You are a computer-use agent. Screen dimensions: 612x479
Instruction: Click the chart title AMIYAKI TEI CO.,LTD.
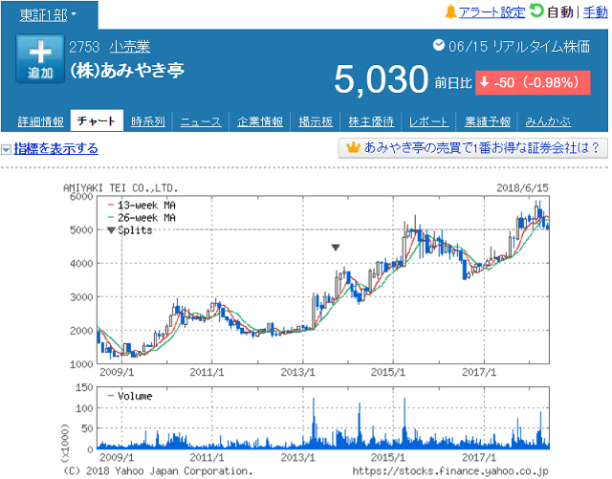pyautogui.click(x=120, y=188)
